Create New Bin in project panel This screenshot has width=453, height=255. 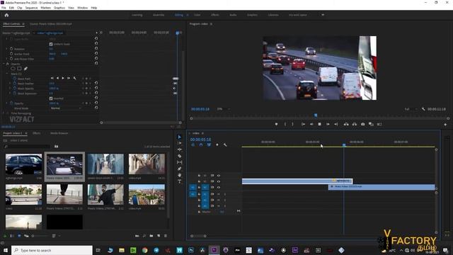[x=151, y=236]
